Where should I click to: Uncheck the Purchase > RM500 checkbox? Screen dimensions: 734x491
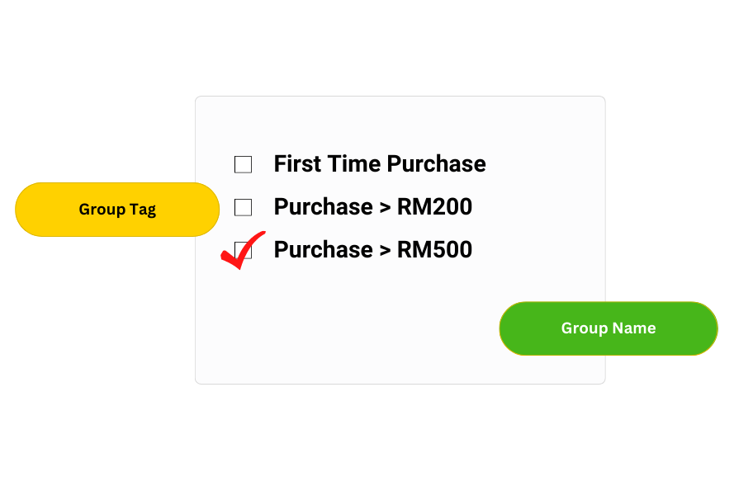point(244,250)
